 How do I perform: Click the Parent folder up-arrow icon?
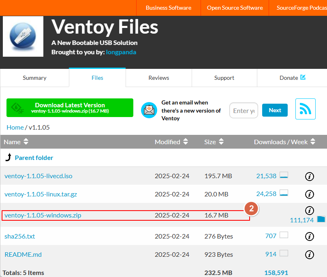(9, 158)
